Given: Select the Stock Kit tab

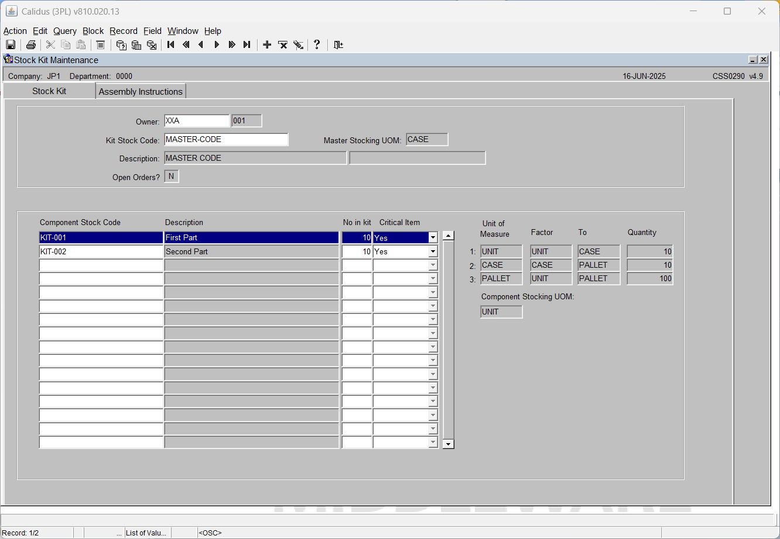Looking at the screenshot, I should pos(49,91).
